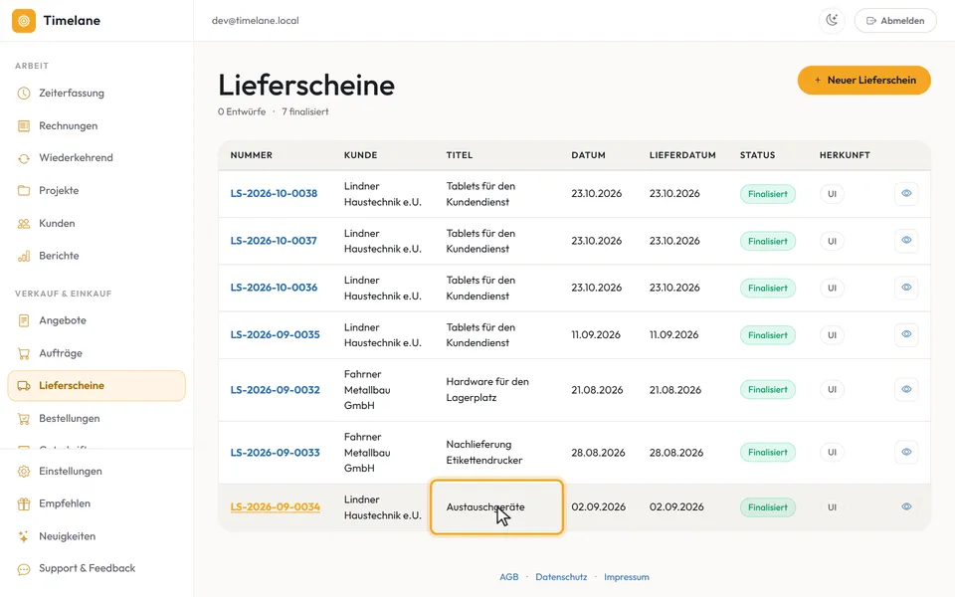Open the Datenschutz footer link
The height and width of the screenshot is (597, 955).
[561, 577]
